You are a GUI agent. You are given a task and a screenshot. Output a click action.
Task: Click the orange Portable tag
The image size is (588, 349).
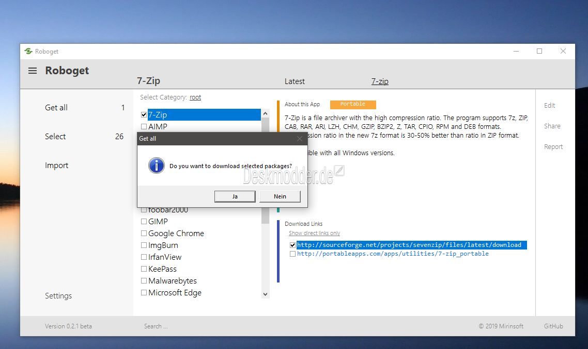point(353,104)
